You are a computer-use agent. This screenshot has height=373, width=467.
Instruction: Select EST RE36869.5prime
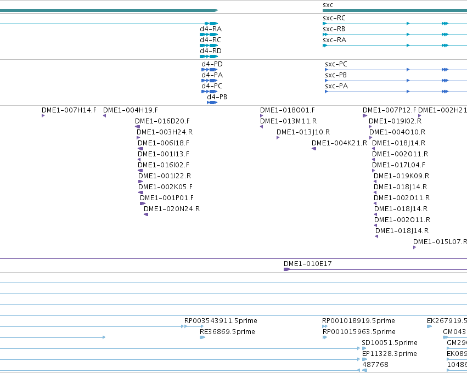227,332
